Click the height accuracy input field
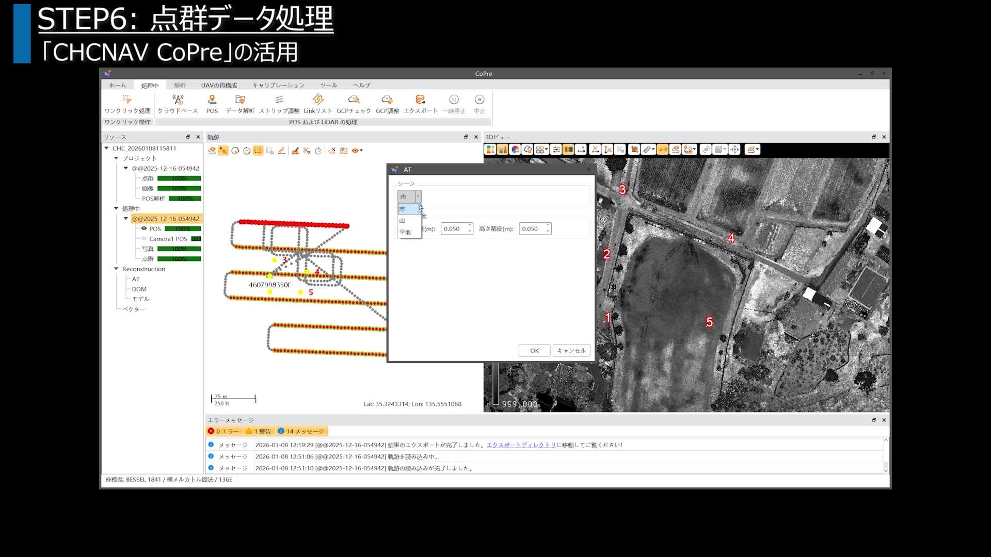 click(x=532, y=228)
